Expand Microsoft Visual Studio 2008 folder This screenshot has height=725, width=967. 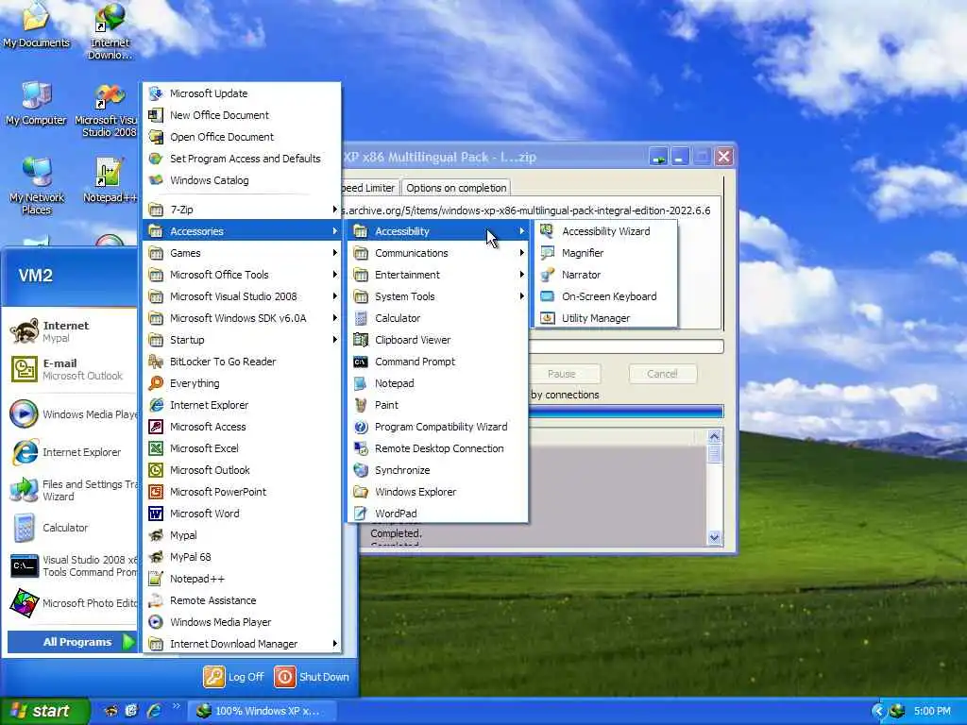[x=243, y=296]
